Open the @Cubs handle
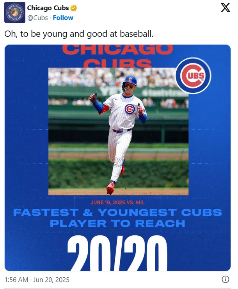238x289 pixels. coord(37,18)
